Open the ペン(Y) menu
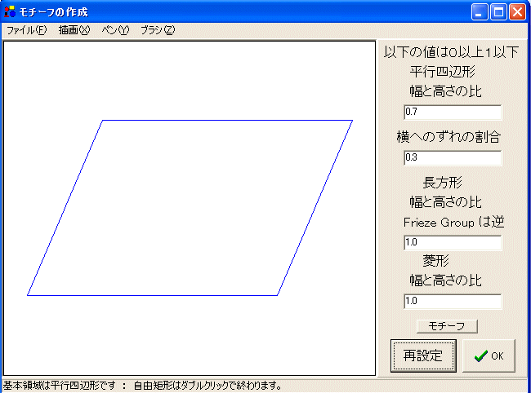This screenshot has height=393, width=531. [x=115, y=30]
